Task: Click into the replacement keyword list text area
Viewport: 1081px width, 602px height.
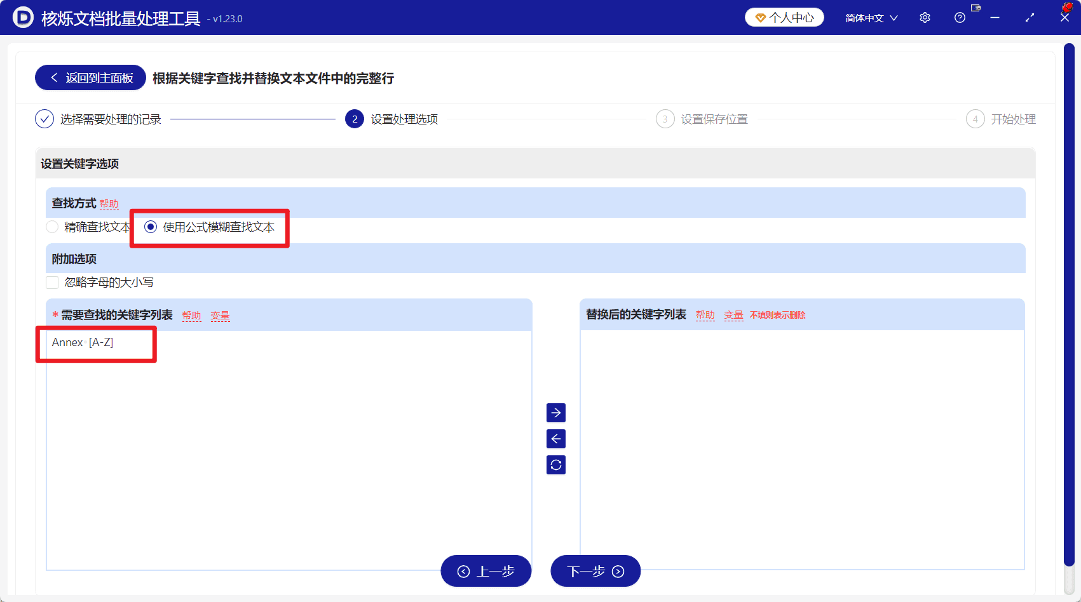Action: click(802, 450)
